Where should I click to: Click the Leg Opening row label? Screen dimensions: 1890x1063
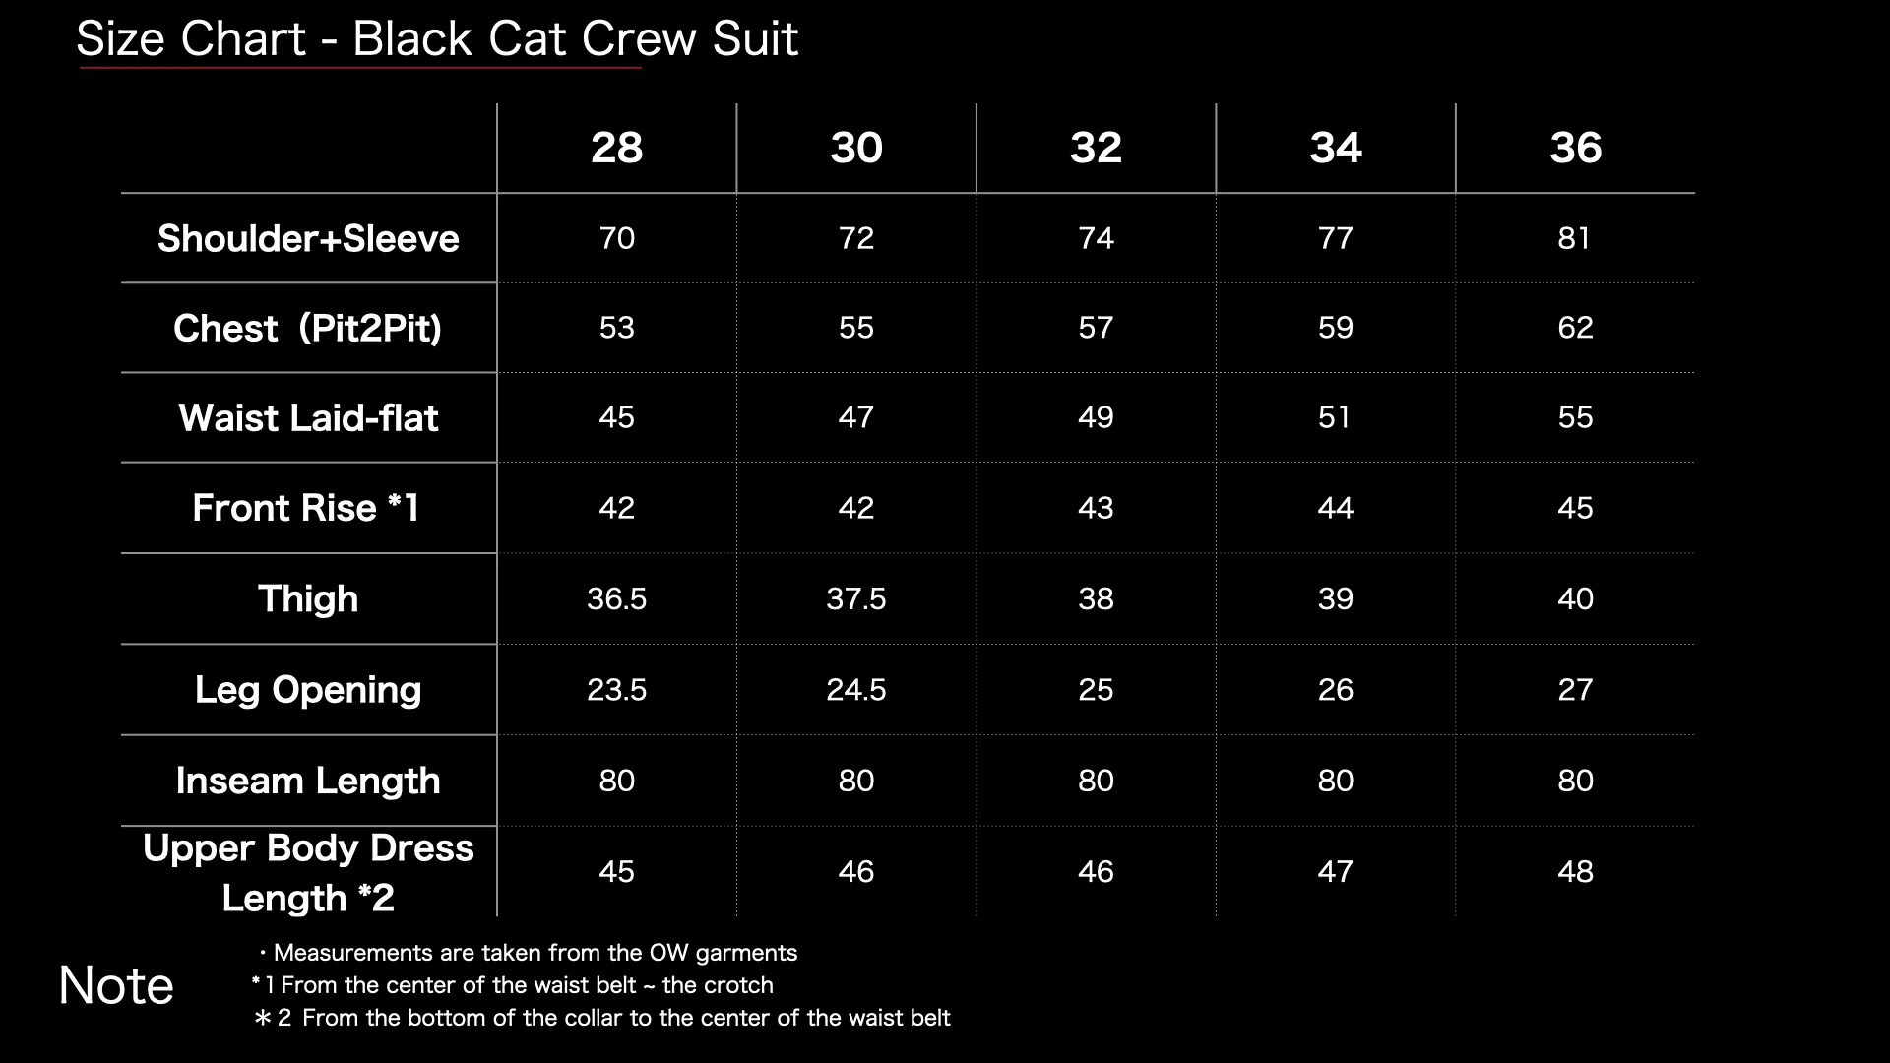[308, 689]
